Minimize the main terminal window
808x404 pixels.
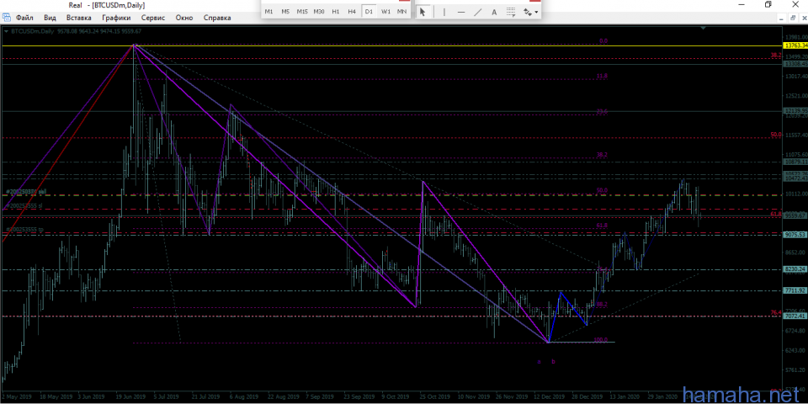742,5
